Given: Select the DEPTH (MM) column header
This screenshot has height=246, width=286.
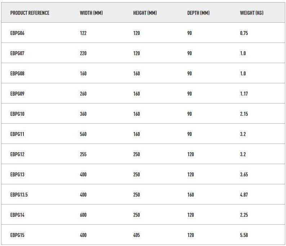Looking at the screenshot, I should coord(198,13).
